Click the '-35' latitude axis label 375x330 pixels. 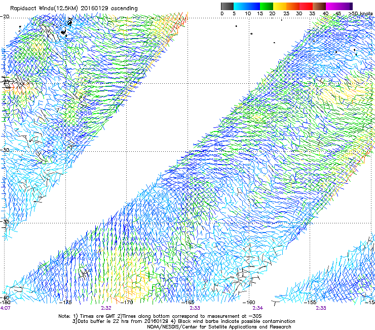[5, 221]
